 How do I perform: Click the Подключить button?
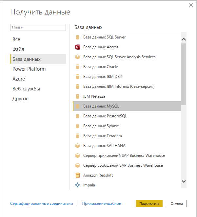click(149, 204)
